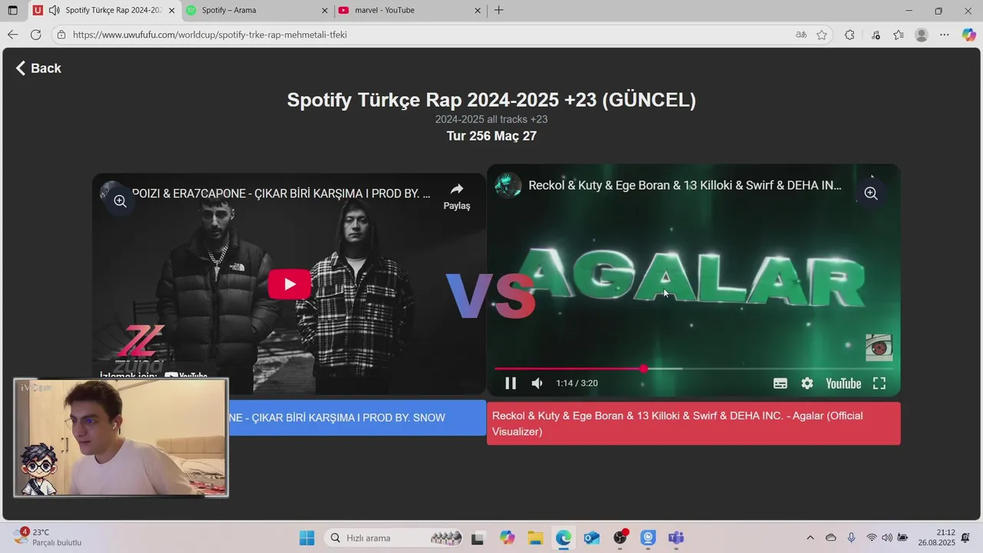Open the Agalar video title link

685,185
